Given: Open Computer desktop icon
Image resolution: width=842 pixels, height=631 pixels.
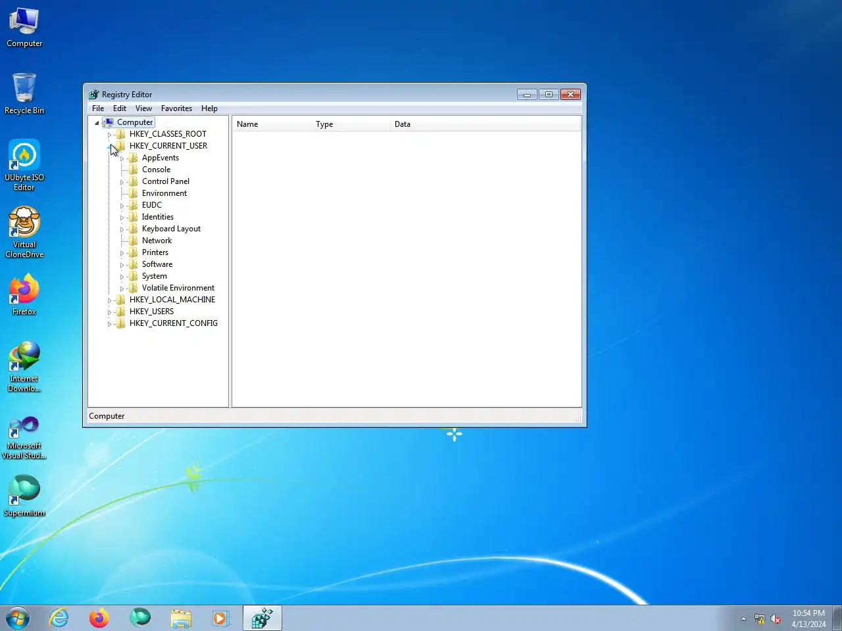Looking at the screenshot, I should 24,28.
